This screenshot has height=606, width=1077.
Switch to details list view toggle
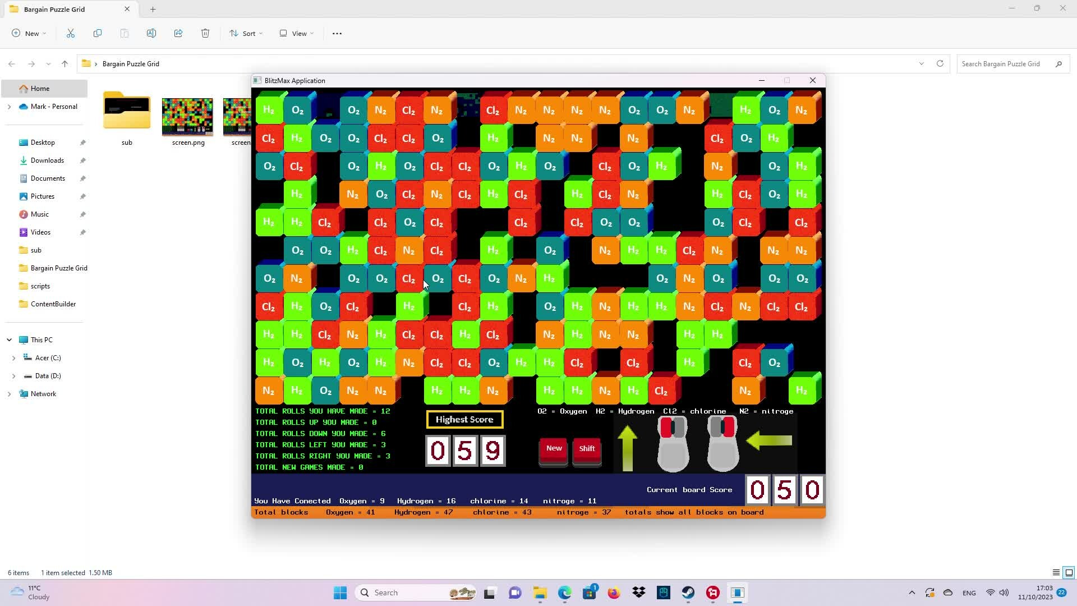click(x=1056, y=573)
